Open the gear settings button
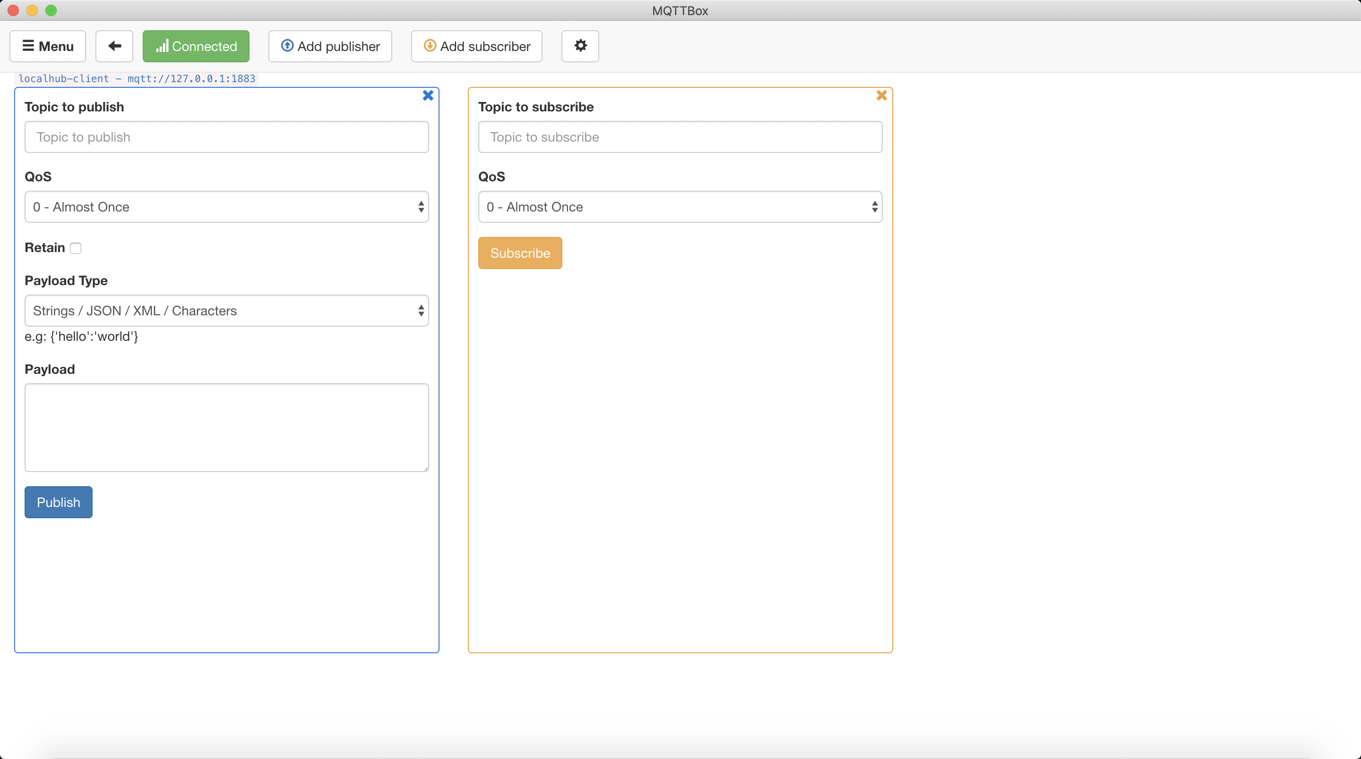The height and width of the screenshot is (759, 1361). 580,46
